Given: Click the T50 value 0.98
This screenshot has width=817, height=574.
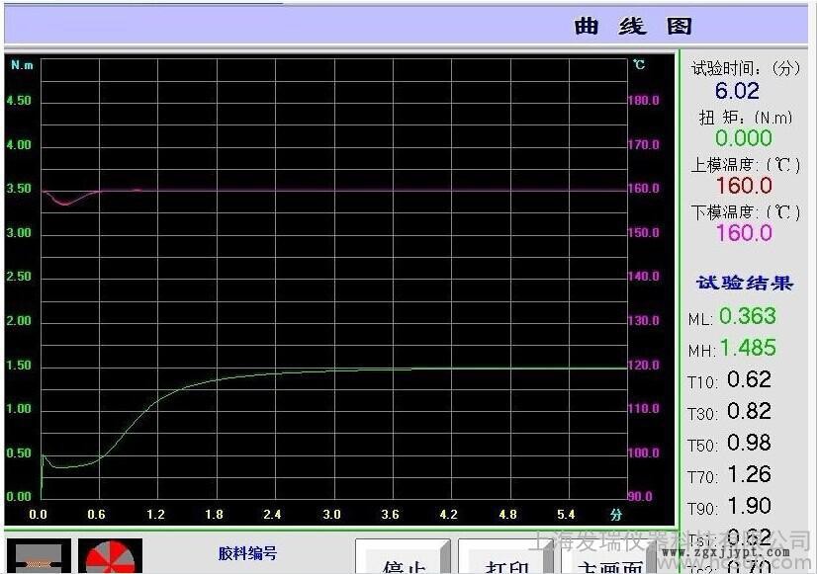Looking at the screenshot, I should tap(749, 443).
